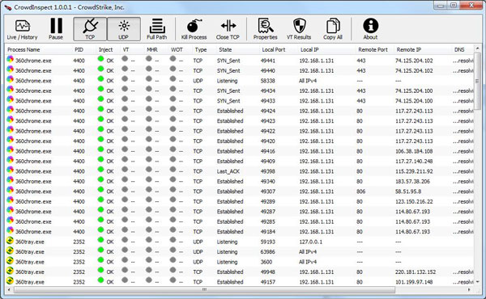486x299 pixels.
Task: Toggle the UDP filter button
Action: 124,29
